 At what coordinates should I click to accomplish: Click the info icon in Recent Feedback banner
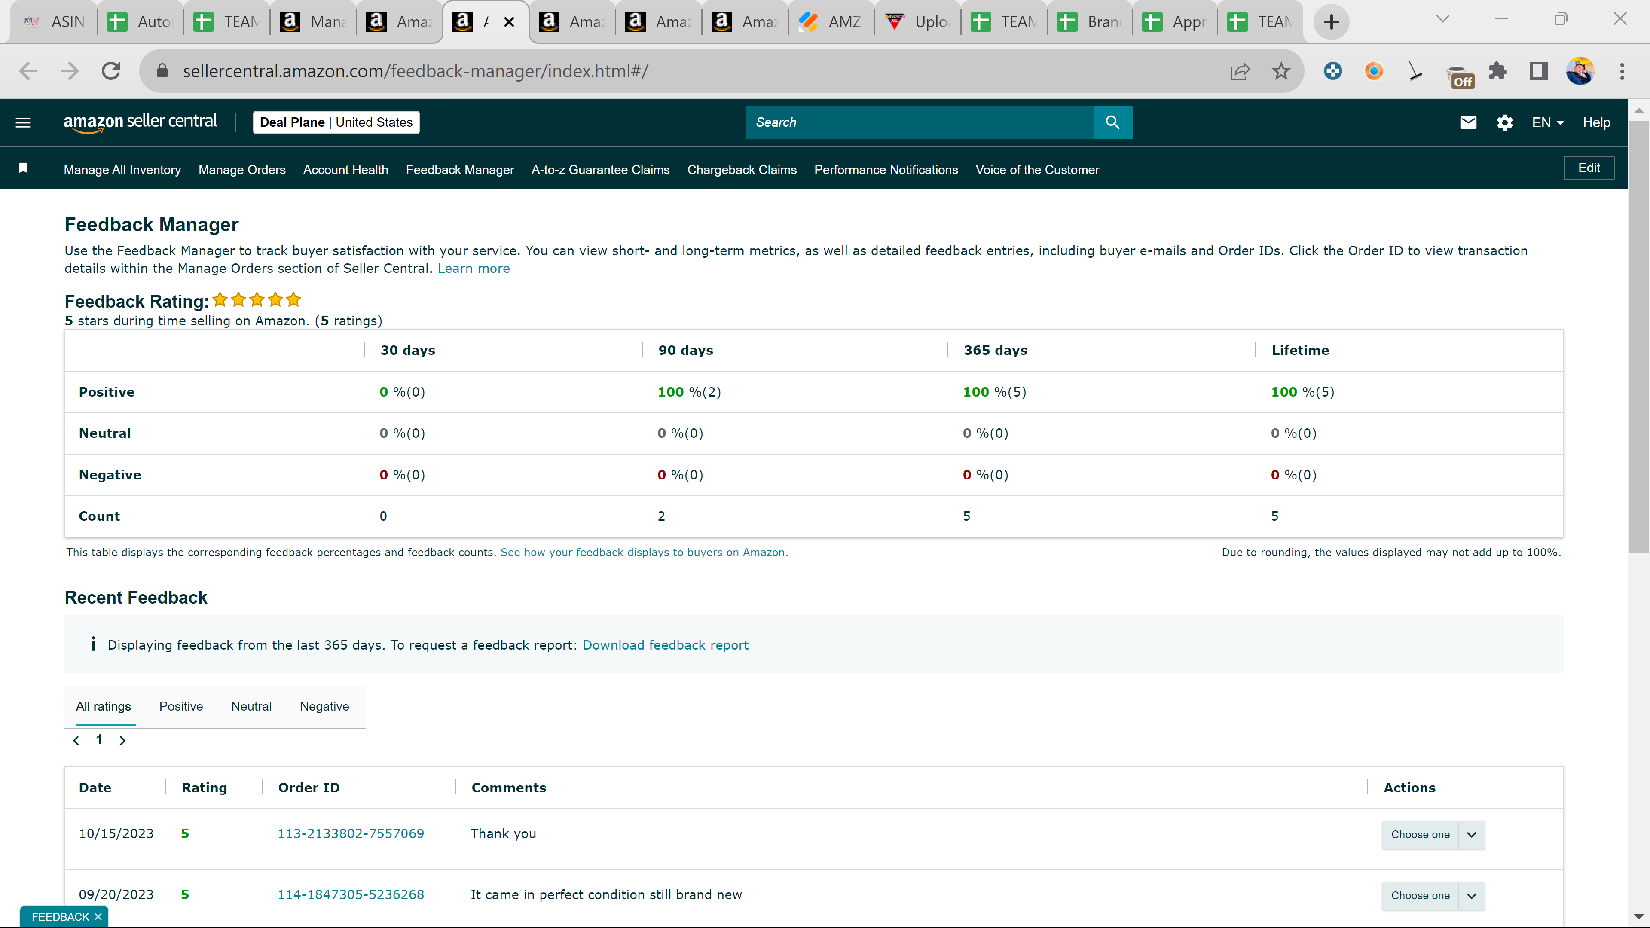(x=94, y=644)
